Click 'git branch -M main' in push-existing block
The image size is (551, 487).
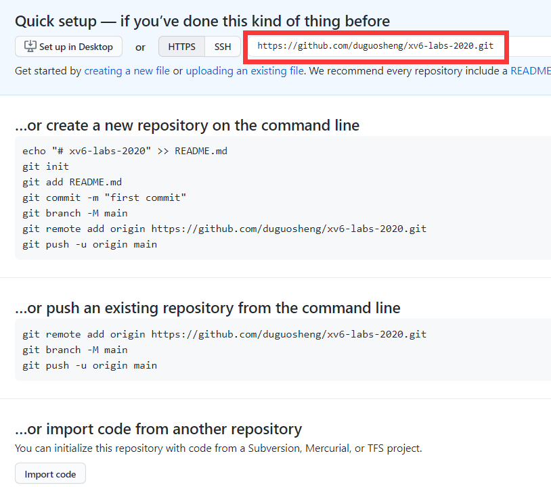[x=75, y=350]
